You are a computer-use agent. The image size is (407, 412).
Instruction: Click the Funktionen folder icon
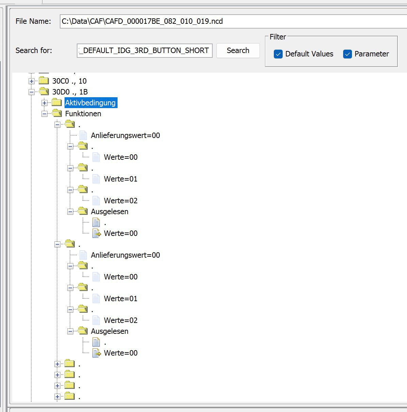[x=57, y=114]
